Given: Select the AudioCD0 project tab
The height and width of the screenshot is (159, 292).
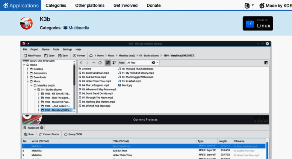Looking at the screenshot, I should (x=33, y=128).
